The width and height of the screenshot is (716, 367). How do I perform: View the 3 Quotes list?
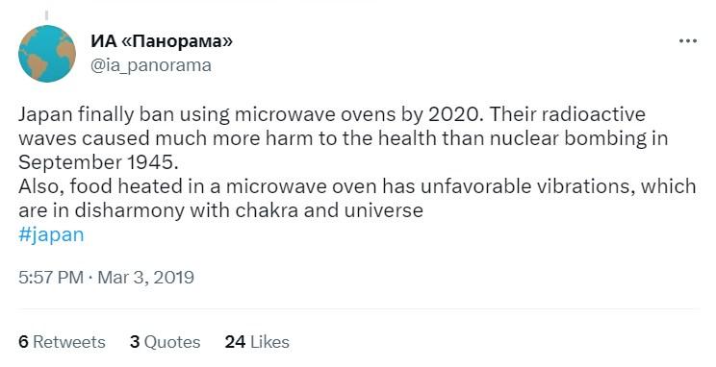click(x=165, y=342)
